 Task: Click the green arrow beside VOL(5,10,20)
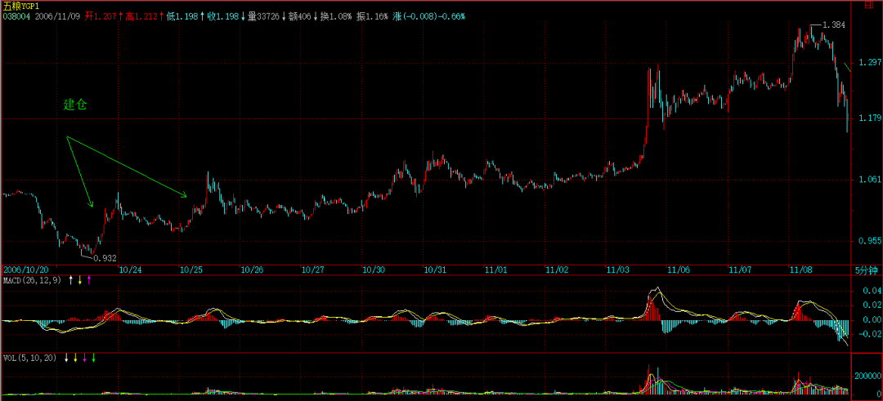click(x=93, y=358)
